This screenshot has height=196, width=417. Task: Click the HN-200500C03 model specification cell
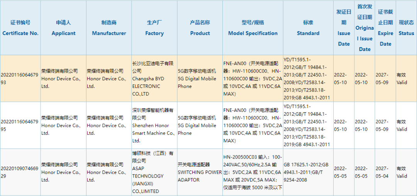[x=253, y=172]
